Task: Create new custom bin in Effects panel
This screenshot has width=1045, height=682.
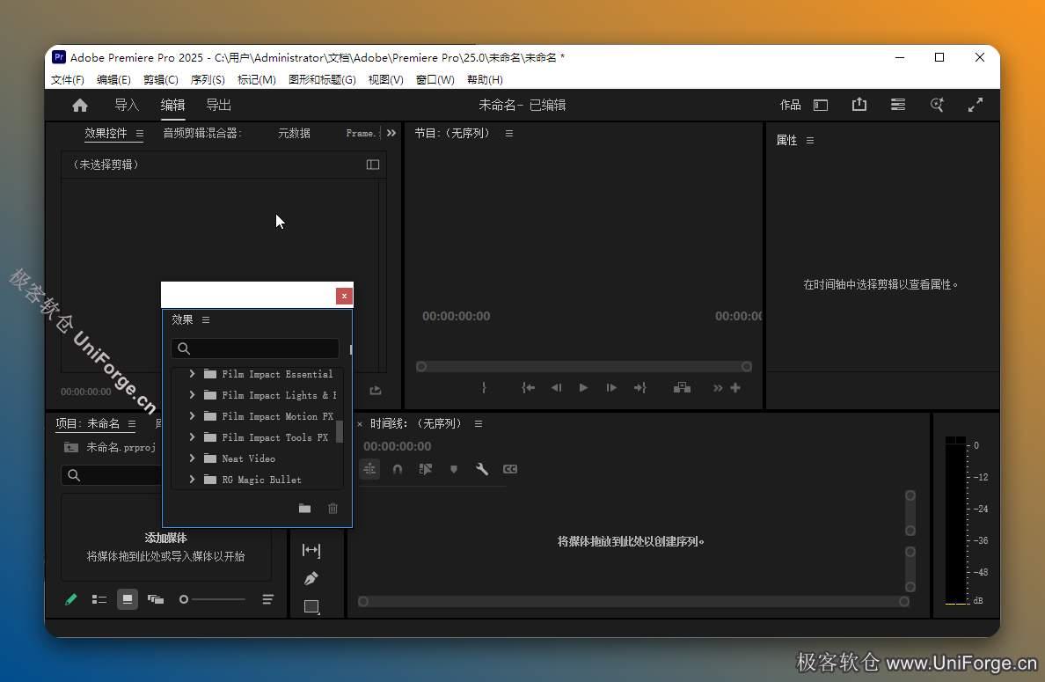Action: (304, 509)
